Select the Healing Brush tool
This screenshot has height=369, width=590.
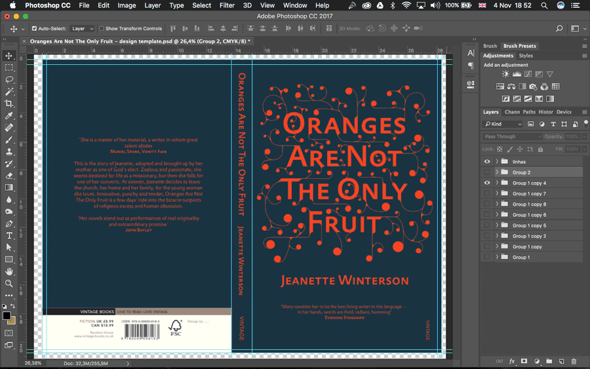click(x=9, y=128)
